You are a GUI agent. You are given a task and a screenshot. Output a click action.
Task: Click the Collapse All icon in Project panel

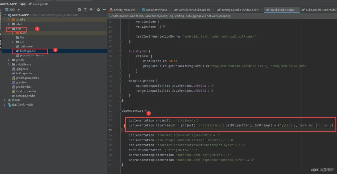point(91,10)
